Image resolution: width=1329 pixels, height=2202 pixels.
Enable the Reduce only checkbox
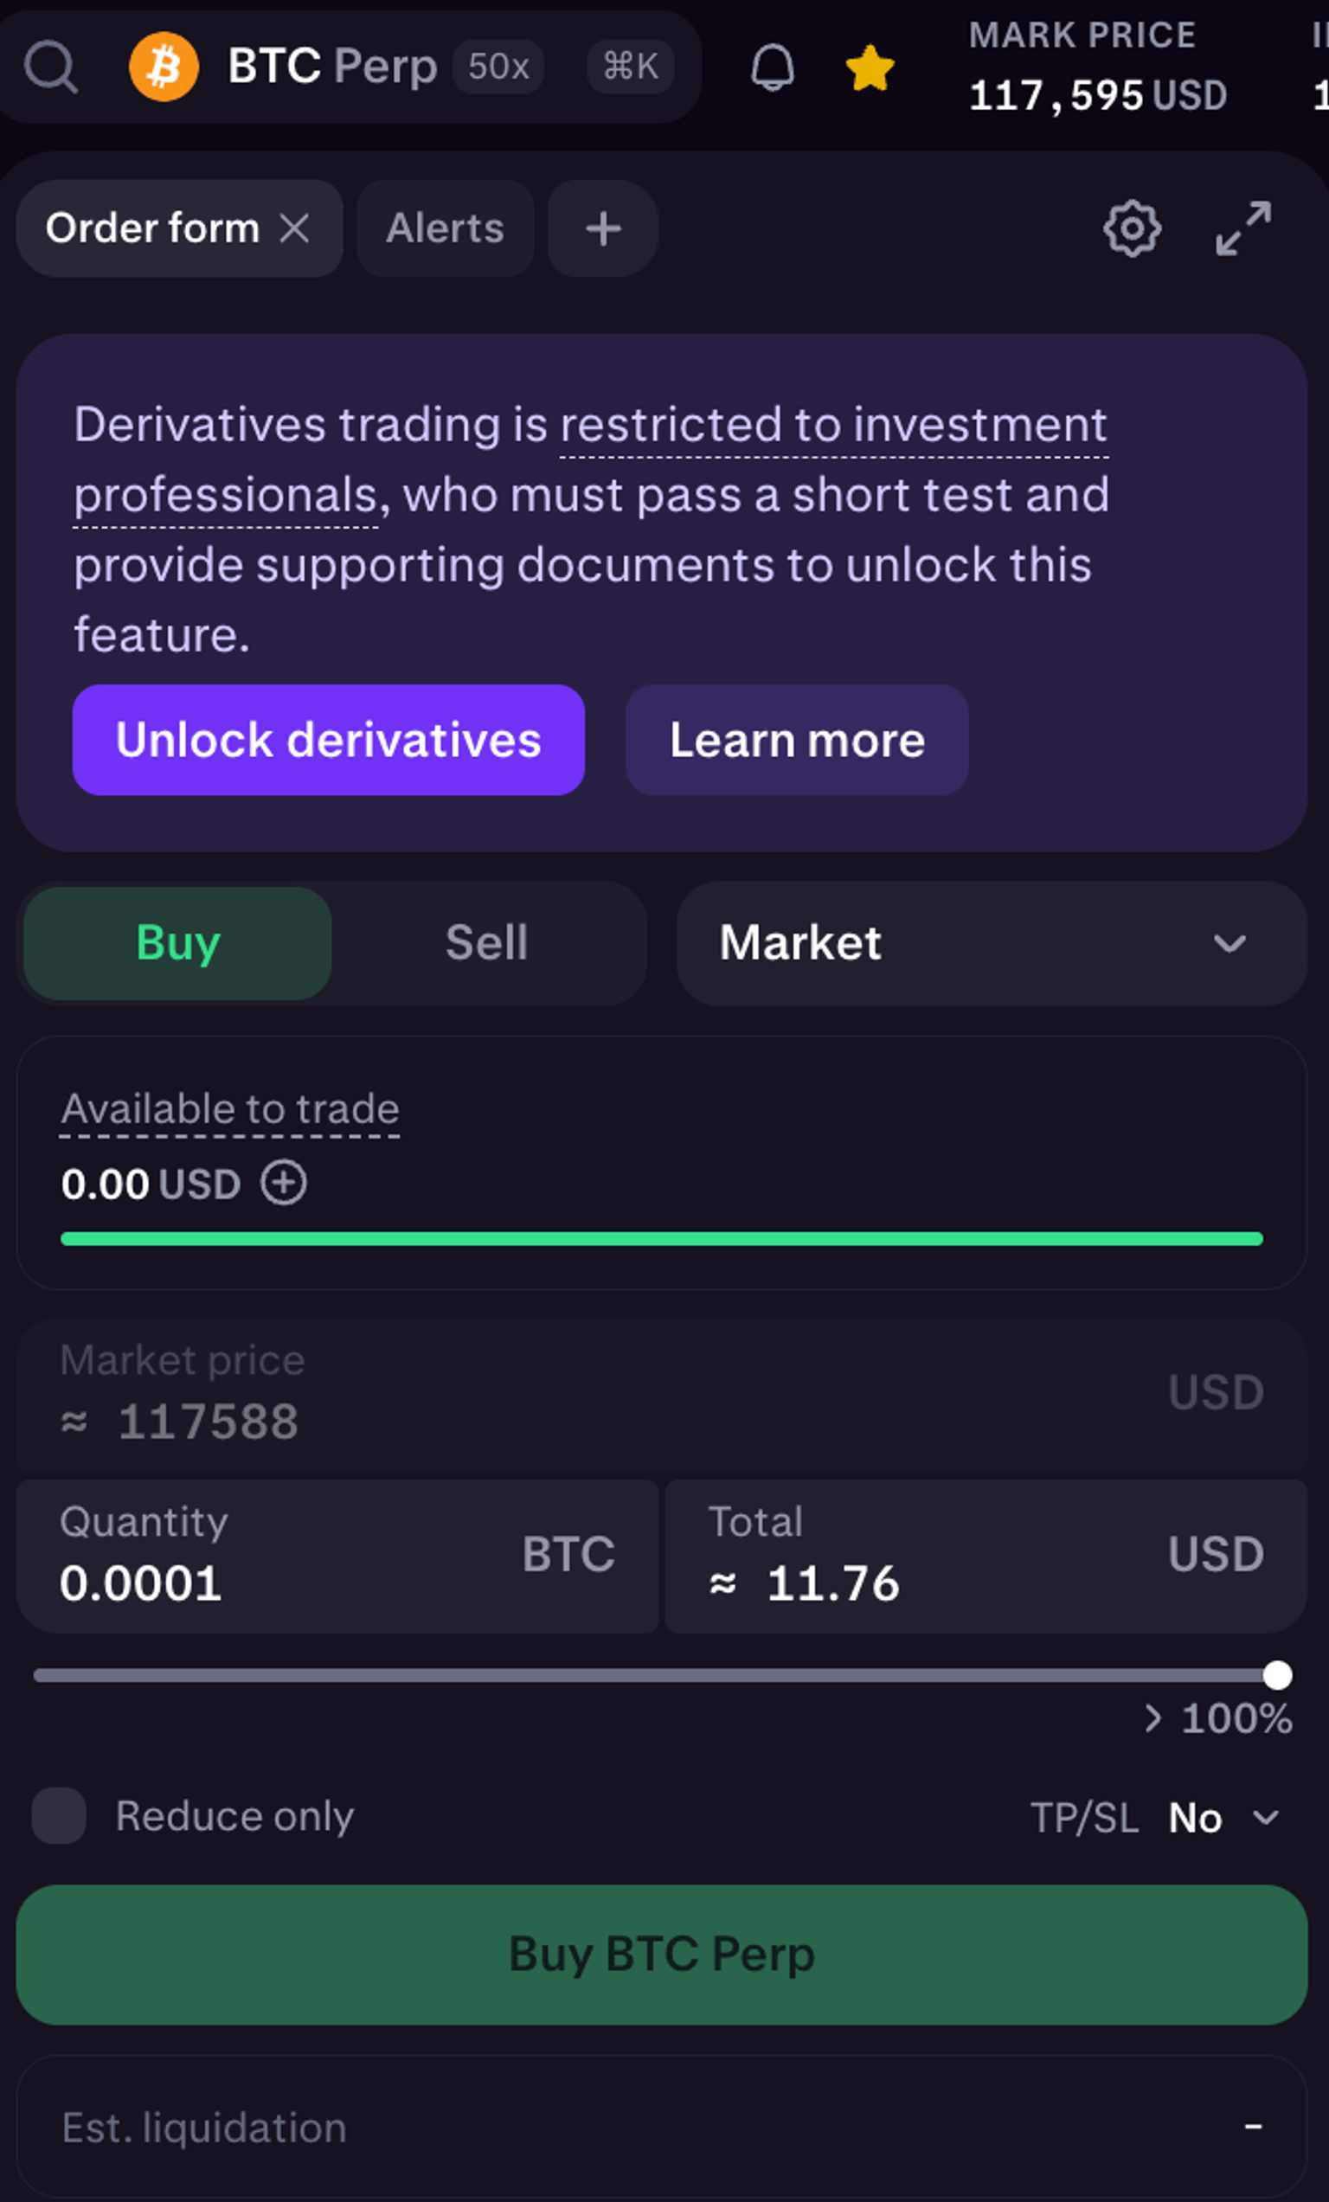[x=59, y=1815]
